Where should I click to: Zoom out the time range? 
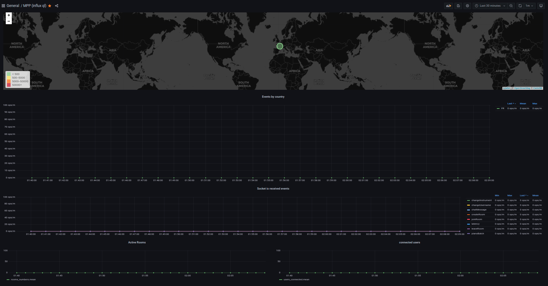511,6
